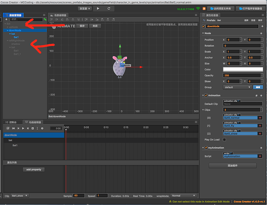Click the help question mark icon in timeline
Screen dimensions: 267x205
pyautogui.click(x=42, y=128)
